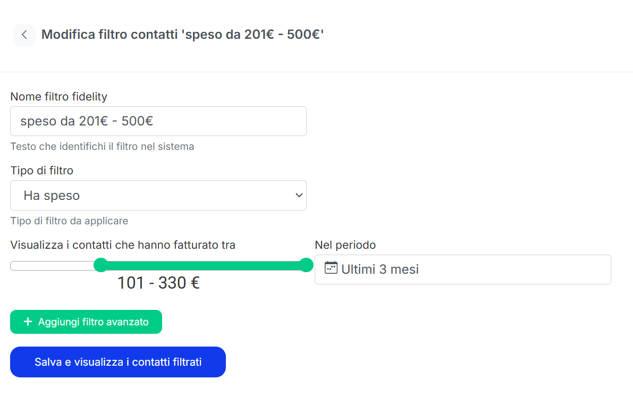
Task: Click the chevron on the Ha speso selector
Action: coord(299,195)
